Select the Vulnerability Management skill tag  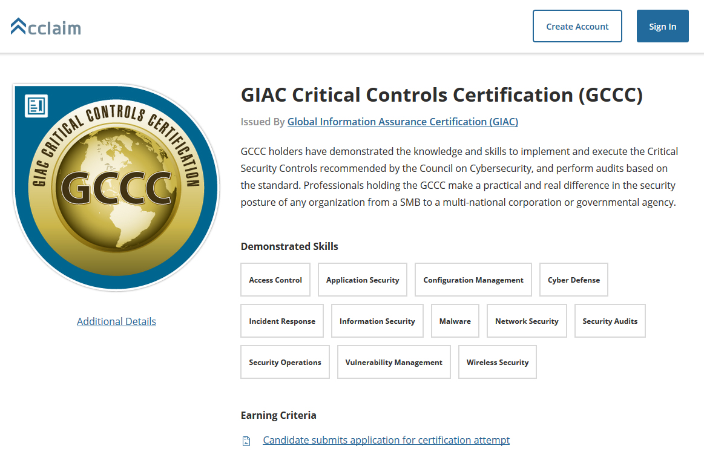tap(393, 362)
